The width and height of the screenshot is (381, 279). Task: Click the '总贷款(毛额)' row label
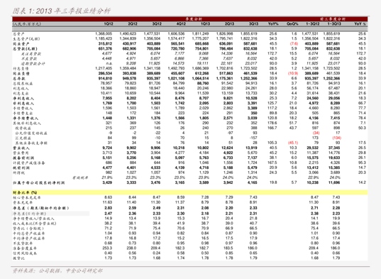(25, 49)
